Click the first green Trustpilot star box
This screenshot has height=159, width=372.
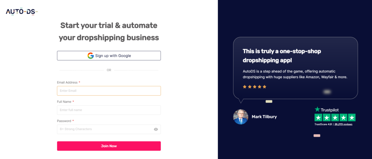(x=318, y=118)
